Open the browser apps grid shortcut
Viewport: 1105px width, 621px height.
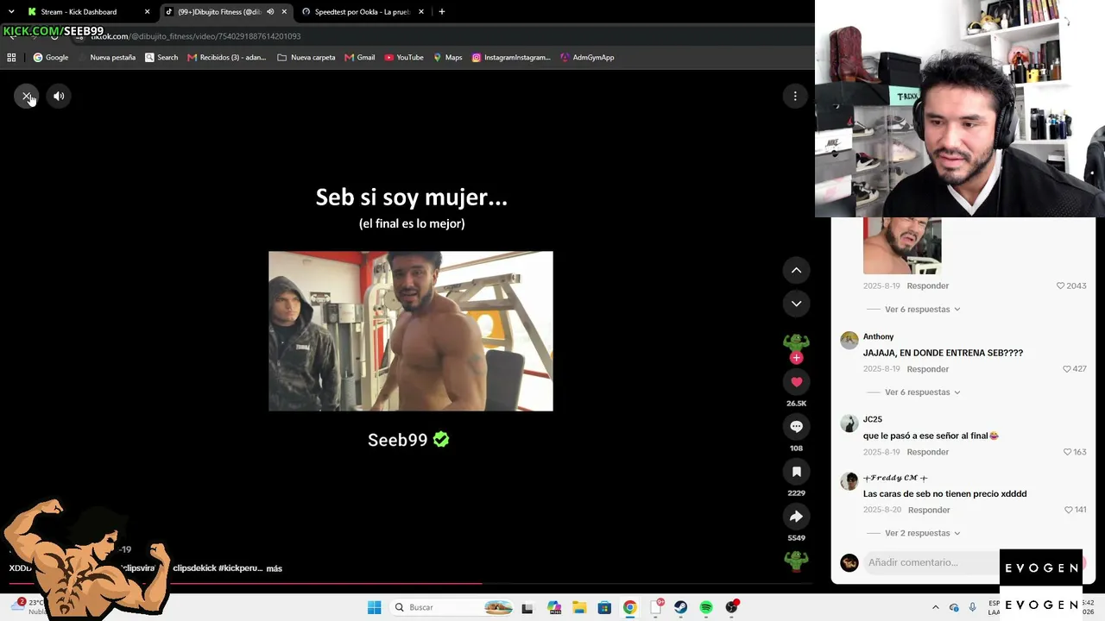(x=11, y=58)
